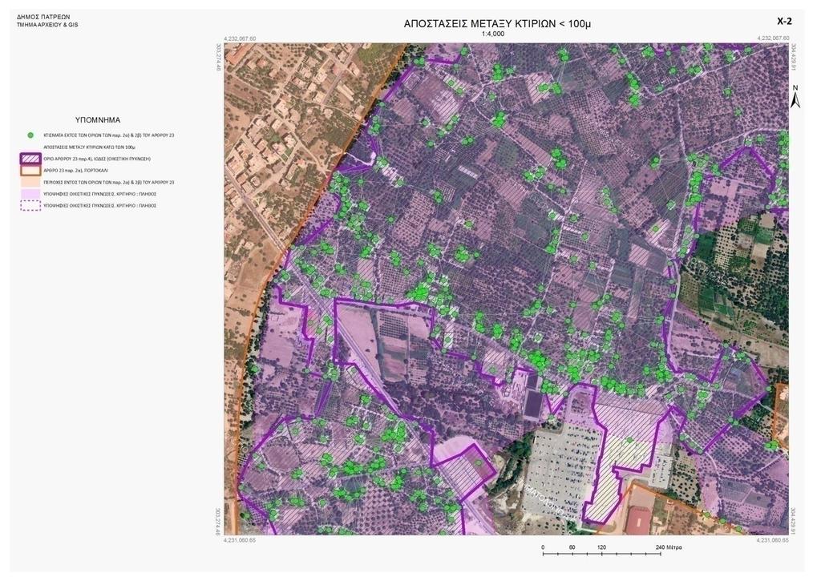Click the ΔΗΜΟΣ ΠΑΤΡΕΩΝ header text
821x581 pixels.
[43, 17]
